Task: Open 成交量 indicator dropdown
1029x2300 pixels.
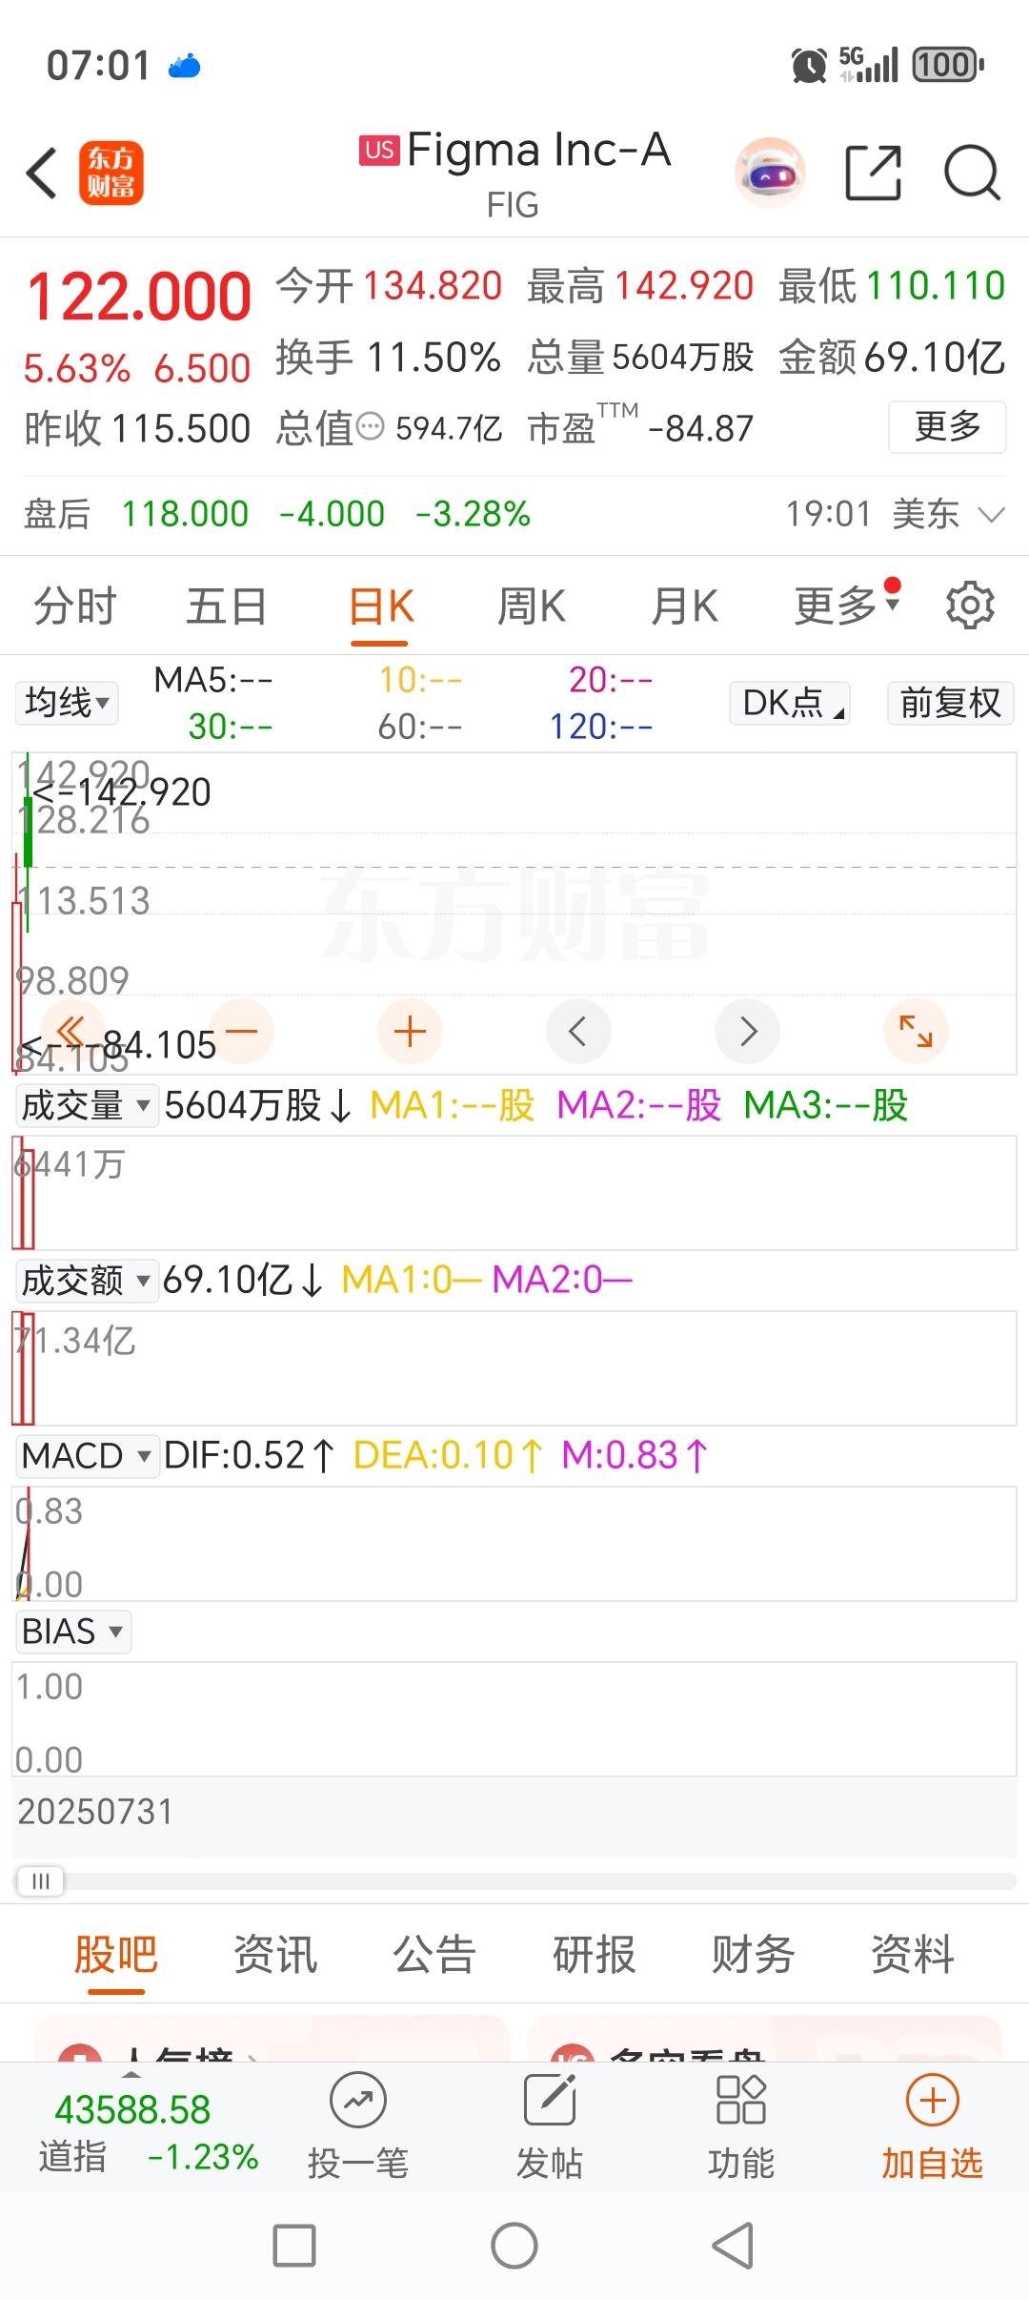Action: (x=87, y=1105)
